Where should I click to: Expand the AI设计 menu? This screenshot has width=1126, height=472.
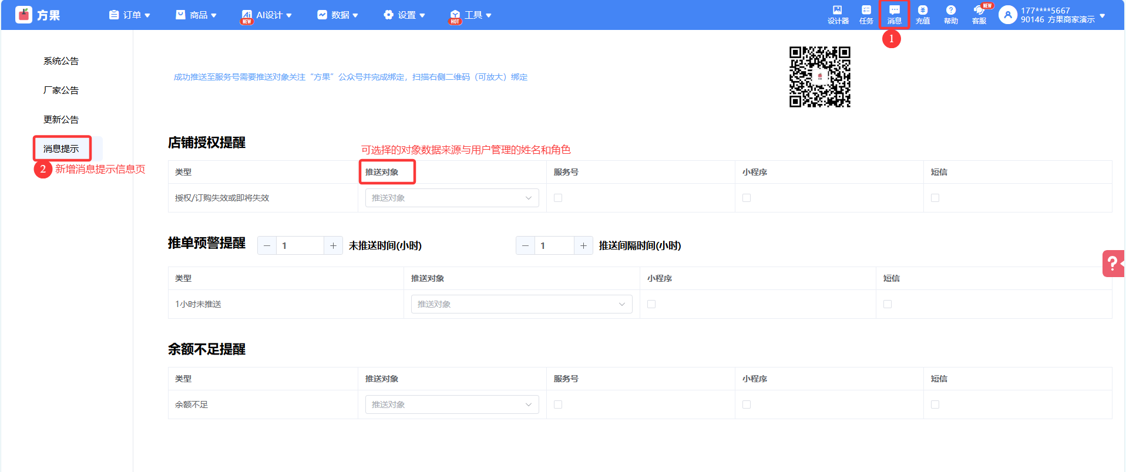pyautogui.click(x=267, y=15)
